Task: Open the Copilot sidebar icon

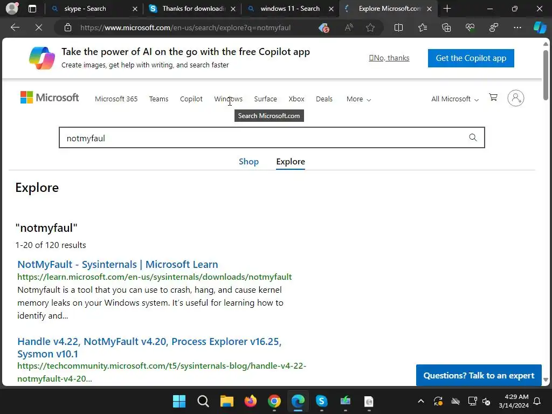Action: pyautogui.click(x=540, y=27)
